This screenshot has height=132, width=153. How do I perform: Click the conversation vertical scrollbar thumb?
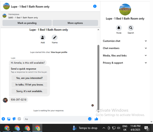(x=98, y=78)
